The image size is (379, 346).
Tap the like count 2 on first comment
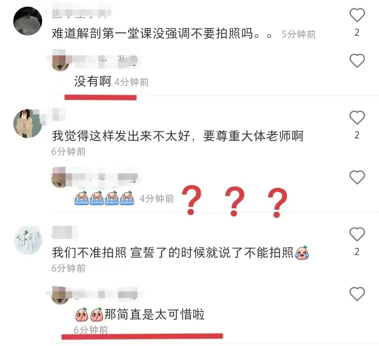[357, 33]
